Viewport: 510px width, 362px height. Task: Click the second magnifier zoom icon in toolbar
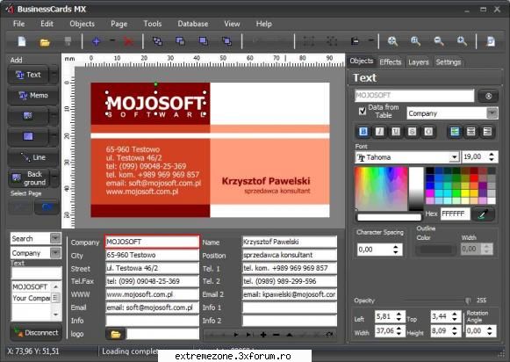pos(415,41)
